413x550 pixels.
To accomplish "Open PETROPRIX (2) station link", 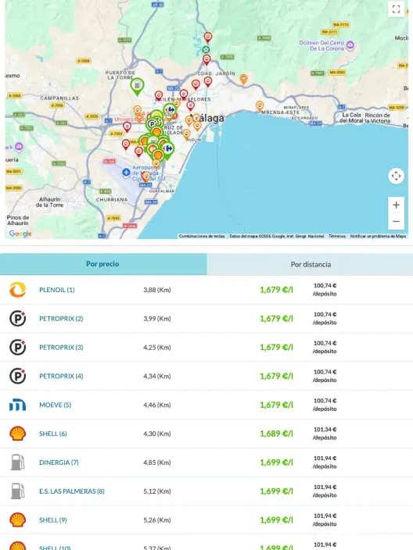I will pos(61,319).
